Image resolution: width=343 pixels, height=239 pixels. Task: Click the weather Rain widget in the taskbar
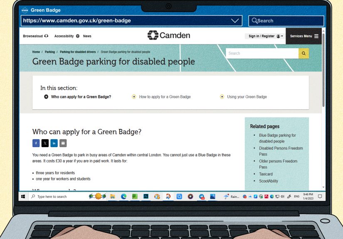tap(232, 197)
